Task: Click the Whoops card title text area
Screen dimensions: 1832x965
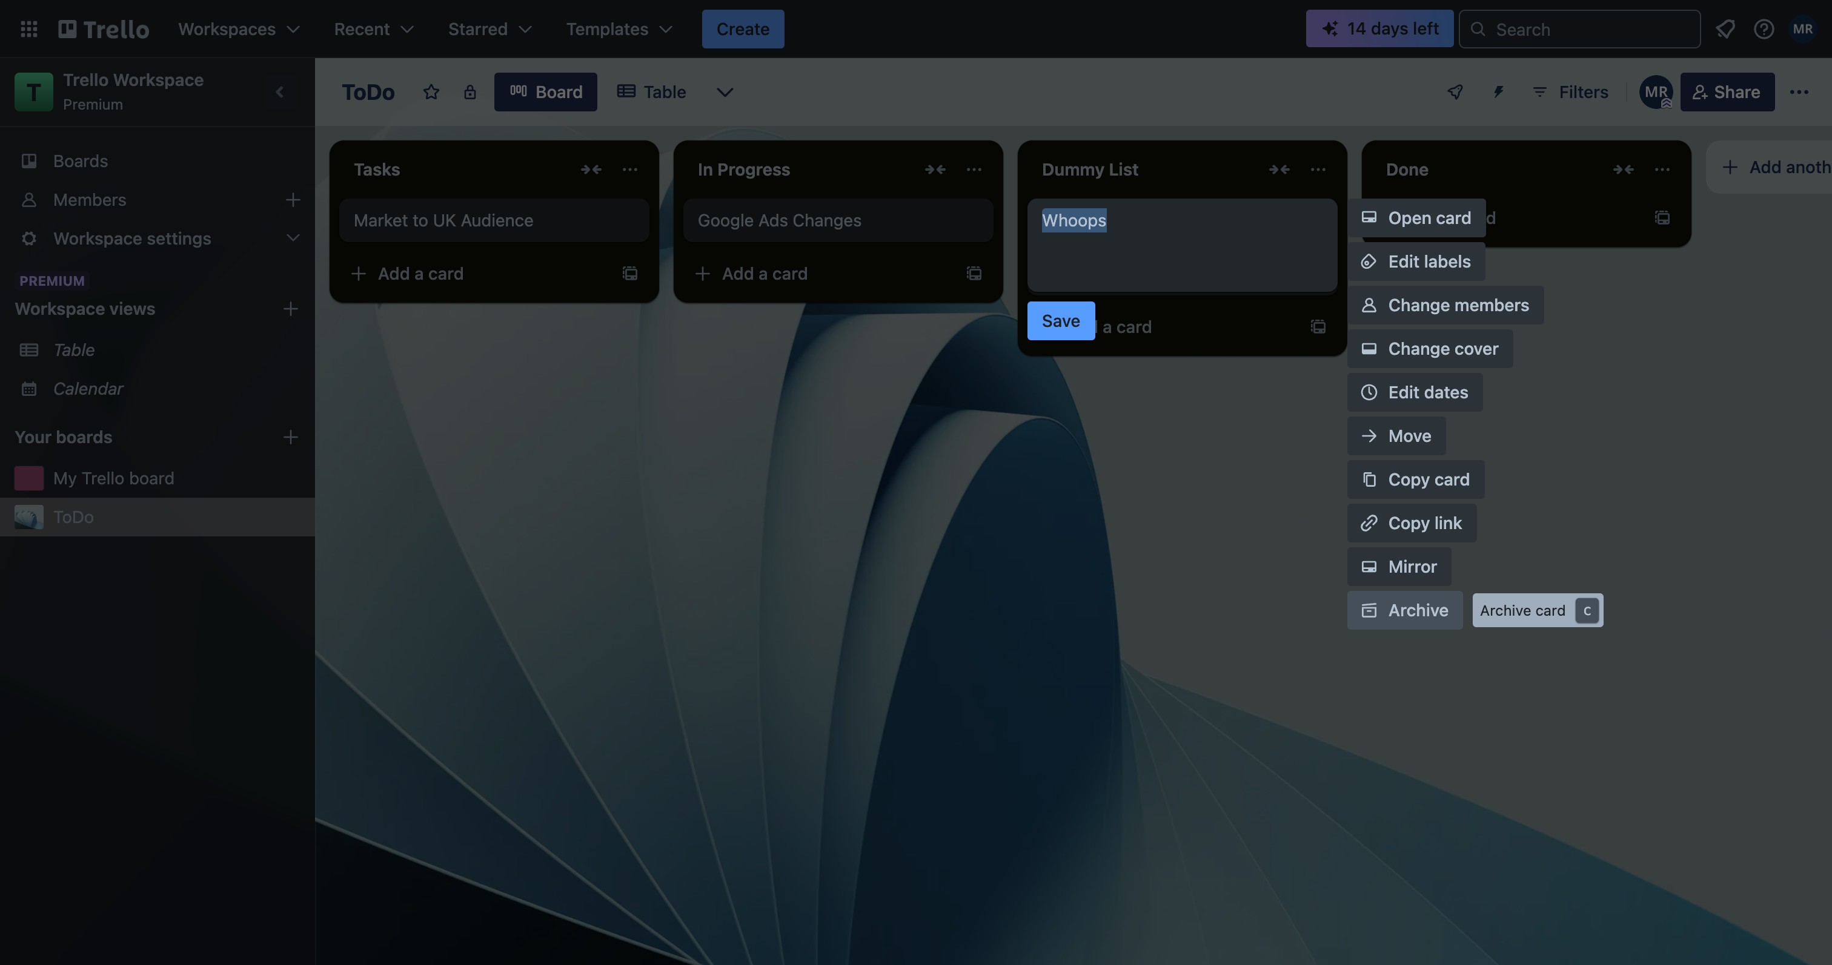Action: [1182, 245]
